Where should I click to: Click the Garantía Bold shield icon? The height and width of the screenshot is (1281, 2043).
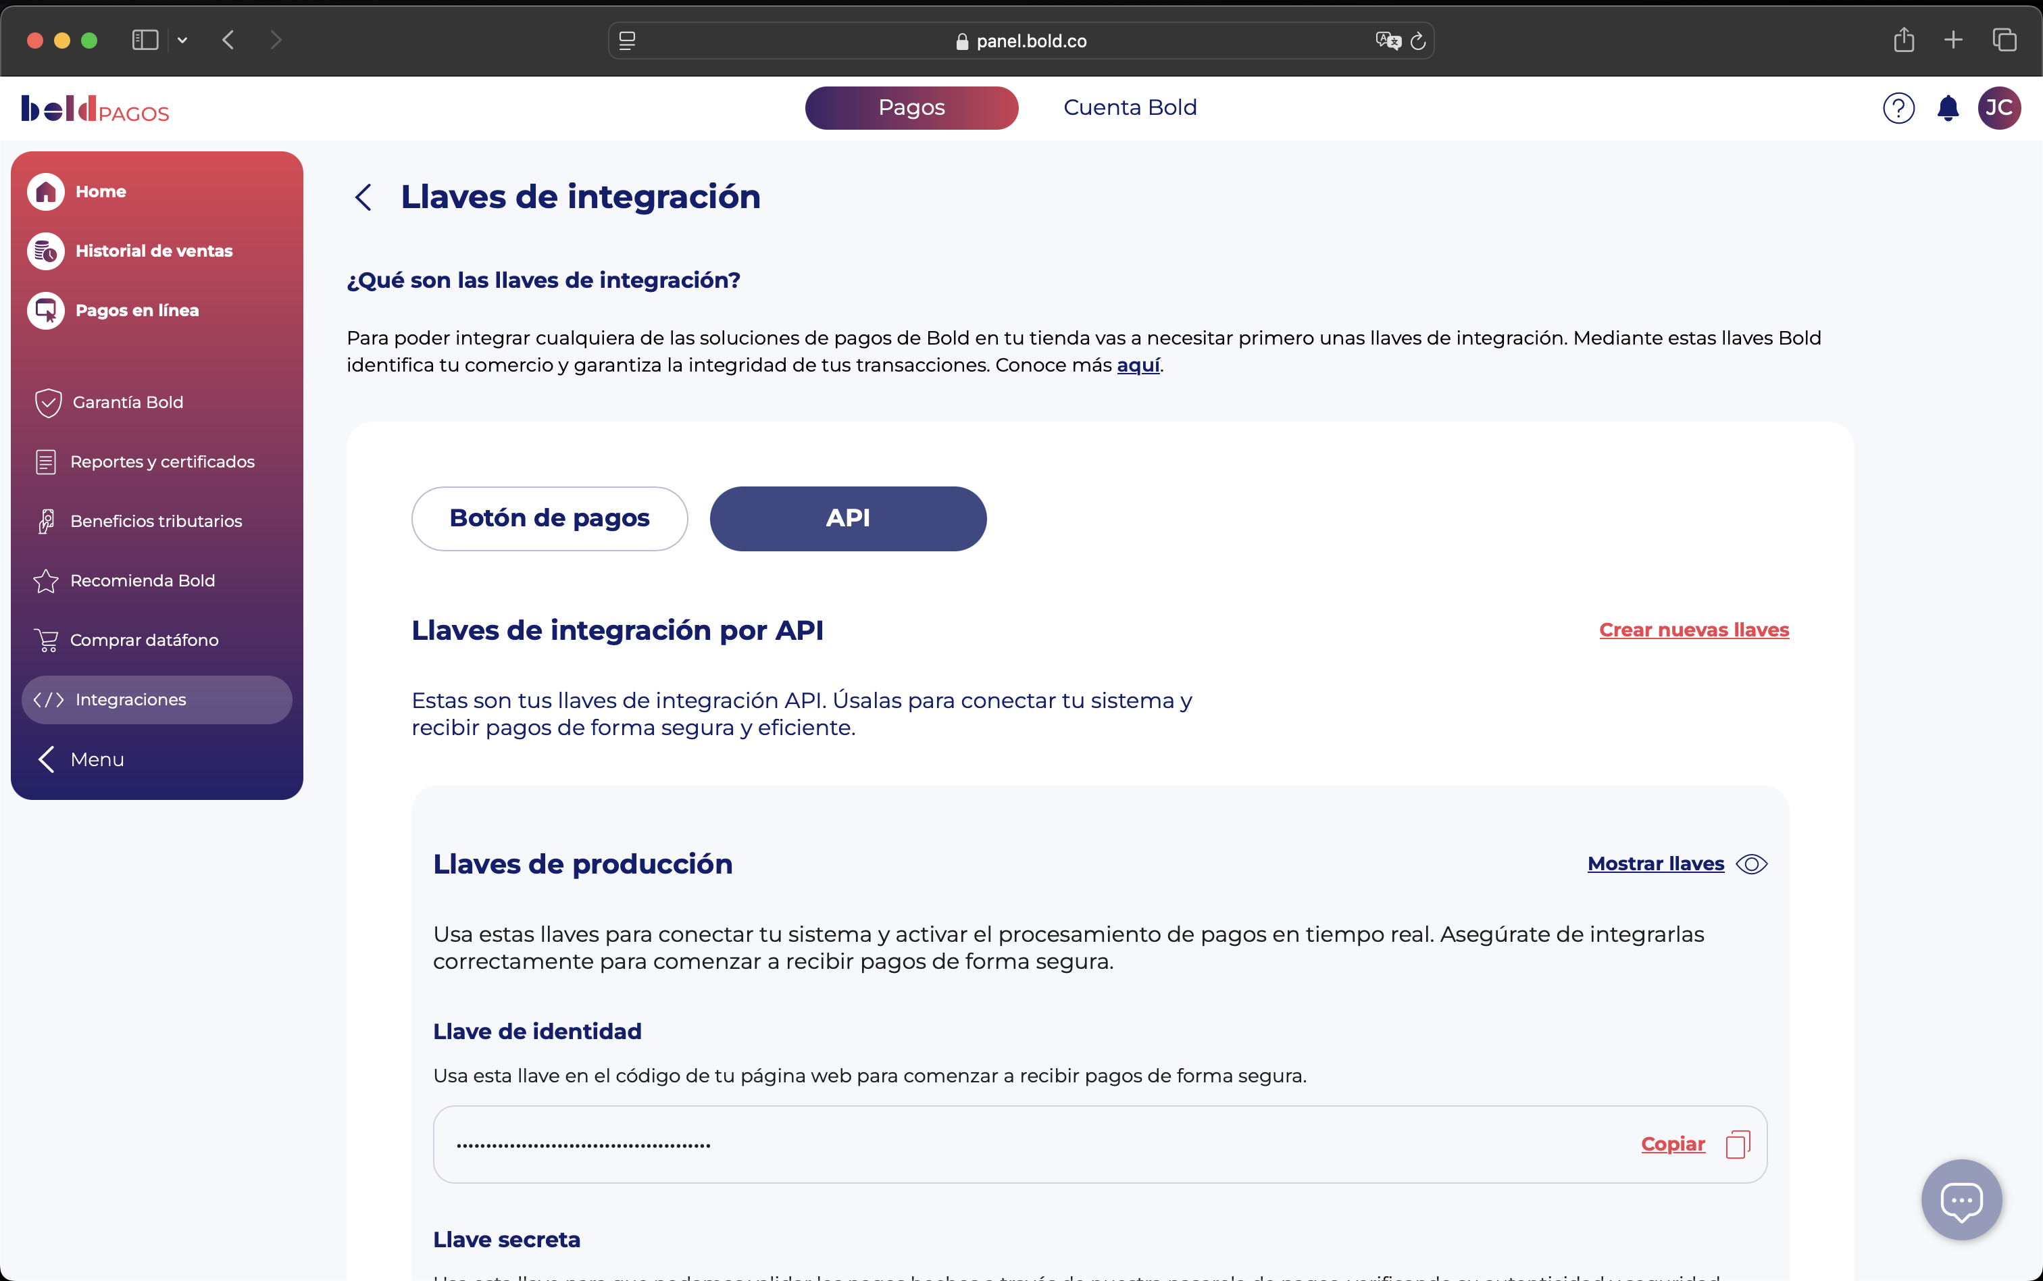47,403
